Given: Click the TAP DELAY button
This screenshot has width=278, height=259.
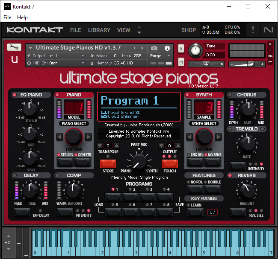Looking at the screenshot, I should (x=22, y=212).
